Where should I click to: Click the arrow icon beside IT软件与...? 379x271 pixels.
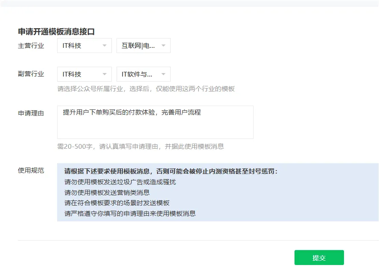pyautogui.click(x=163, y=74)
